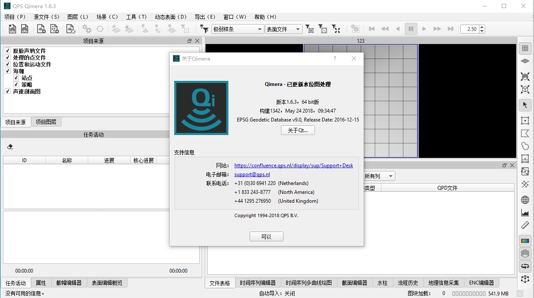Click the filter inside selection icon
Screen dimensions: 534x298
(x=310, y=29)
